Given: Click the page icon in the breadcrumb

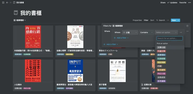Looking at the screenshot, I should [14, 3].
